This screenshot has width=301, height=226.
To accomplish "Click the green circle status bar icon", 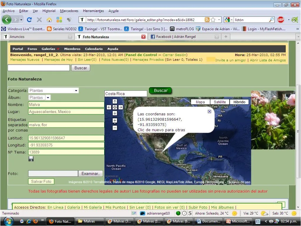I will coord(178,213).
